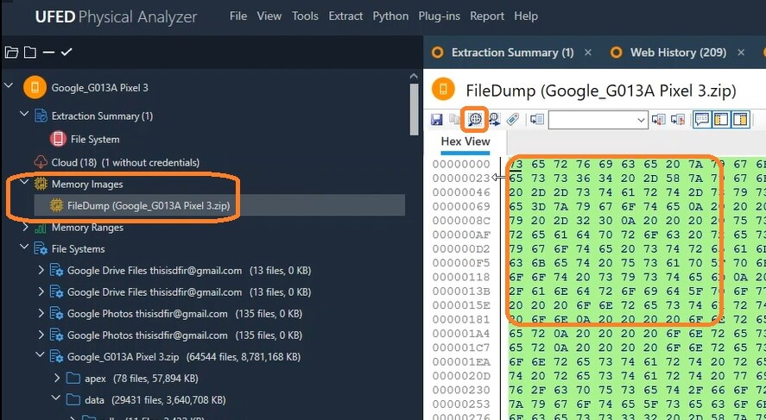Click the scroll-up arrow of the tree scrollbar

[x=414, y=77]
